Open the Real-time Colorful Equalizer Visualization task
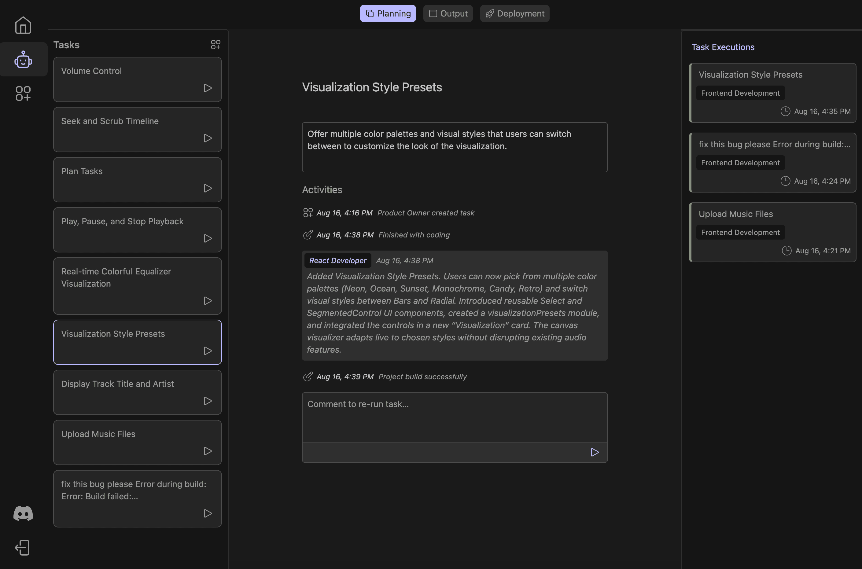This screenshot has height=569, width=862. point(116,277)
